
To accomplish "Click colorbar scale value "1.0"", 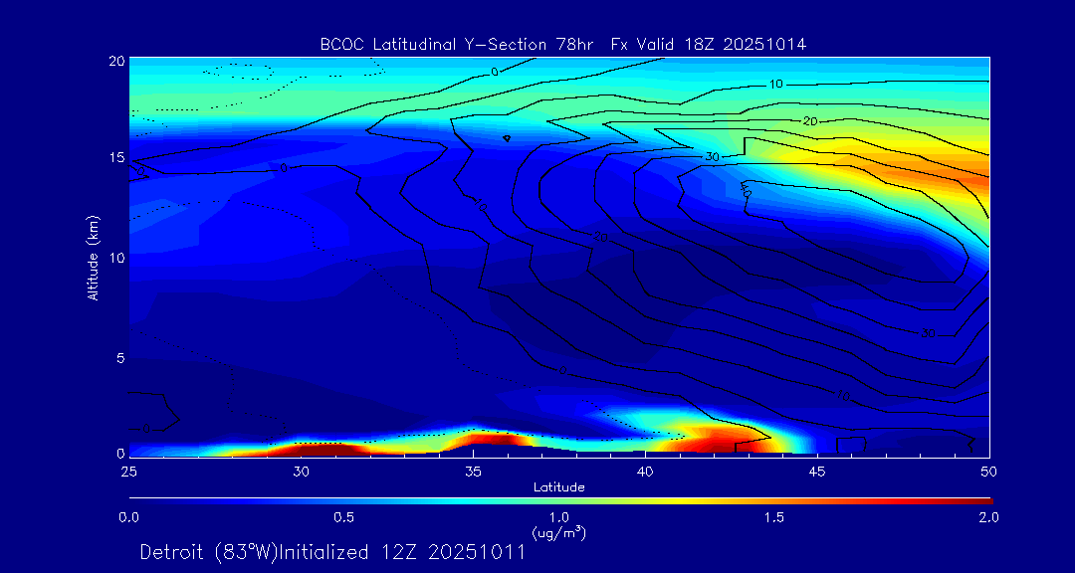I will click(x=559, y=517).
